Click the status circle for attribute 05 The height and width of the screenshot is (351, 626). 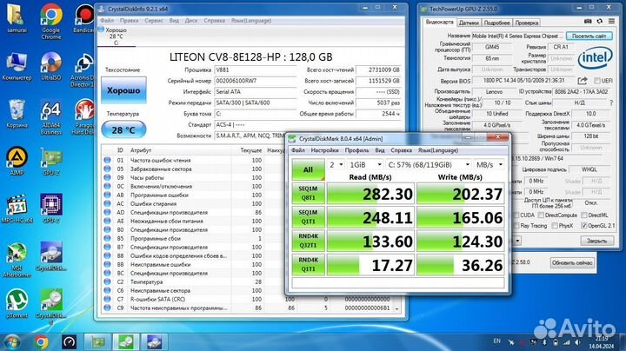[x=107, y=169]
